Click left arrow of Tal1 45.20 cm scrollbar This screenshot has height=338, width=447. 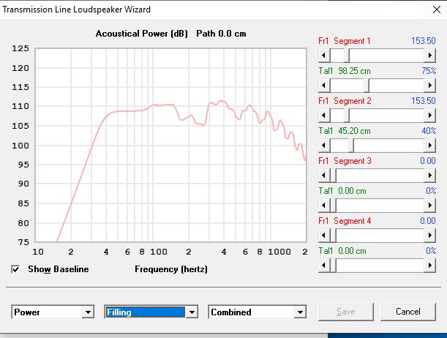(x=324, y=146)
